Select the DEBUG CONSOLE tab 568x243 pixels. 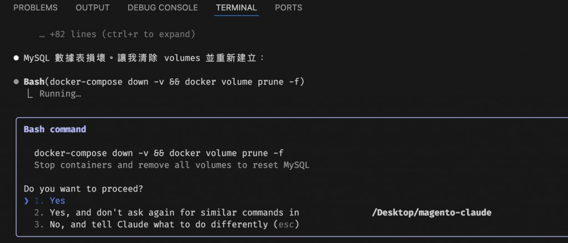click(163, 8)
